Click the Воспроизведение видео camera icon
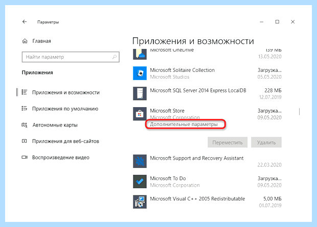 25,157
